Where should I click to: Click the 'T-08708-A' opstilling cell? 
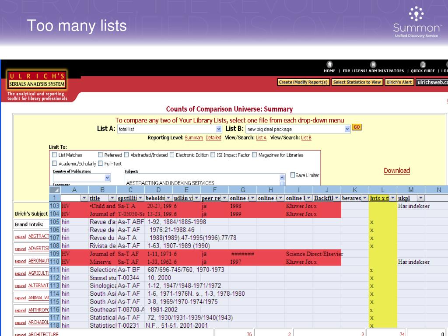131,310
